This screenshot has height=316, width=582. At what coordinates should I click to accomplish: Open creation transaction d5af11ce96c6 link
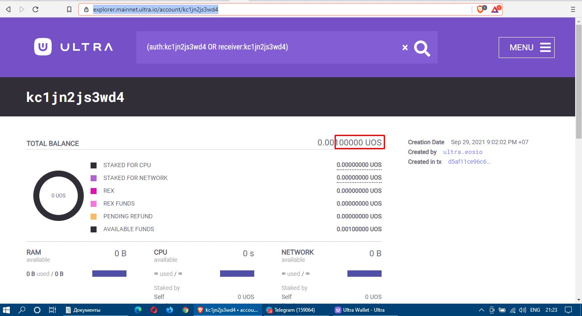pos(469,162)
